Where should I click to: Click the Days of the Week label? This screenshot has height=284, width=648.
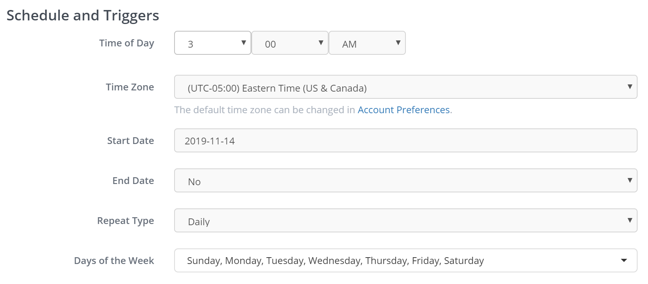tap(114, 261)
